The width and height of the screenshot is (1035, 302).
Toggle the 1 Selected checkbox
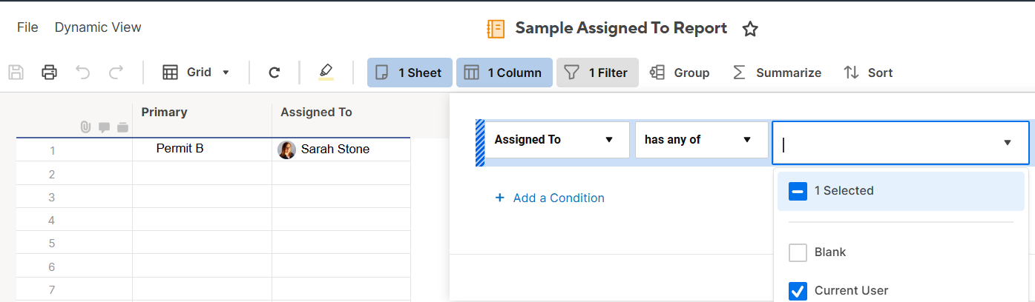798,191
